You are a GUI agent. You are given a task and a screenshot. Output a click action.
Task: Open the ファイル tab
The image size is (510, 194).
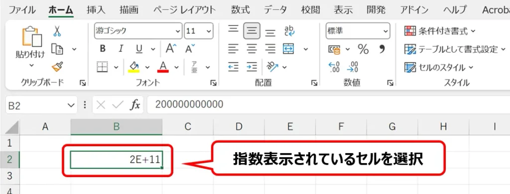22,10
